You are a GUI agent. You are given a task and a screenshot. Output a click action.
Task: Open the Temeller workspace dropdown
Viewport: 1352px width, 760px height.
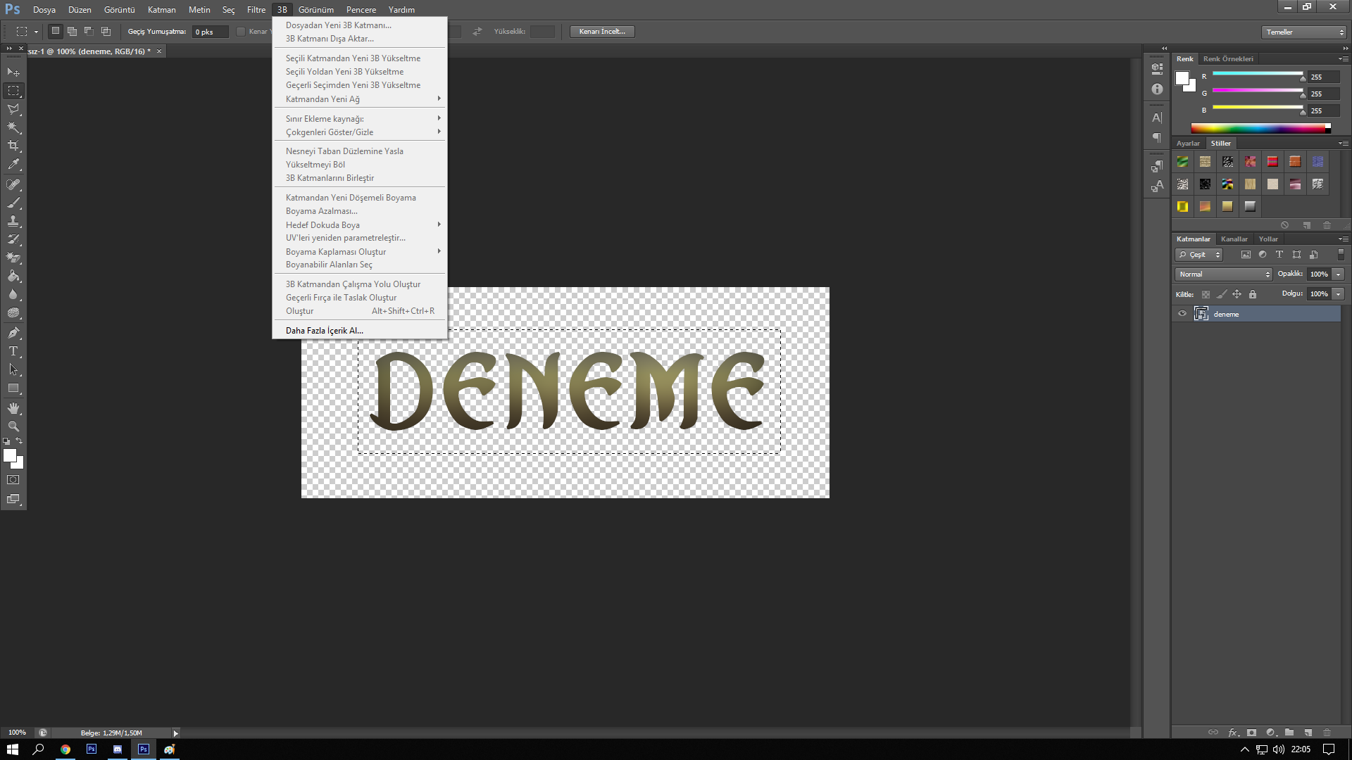click(x=1304, y=32)
